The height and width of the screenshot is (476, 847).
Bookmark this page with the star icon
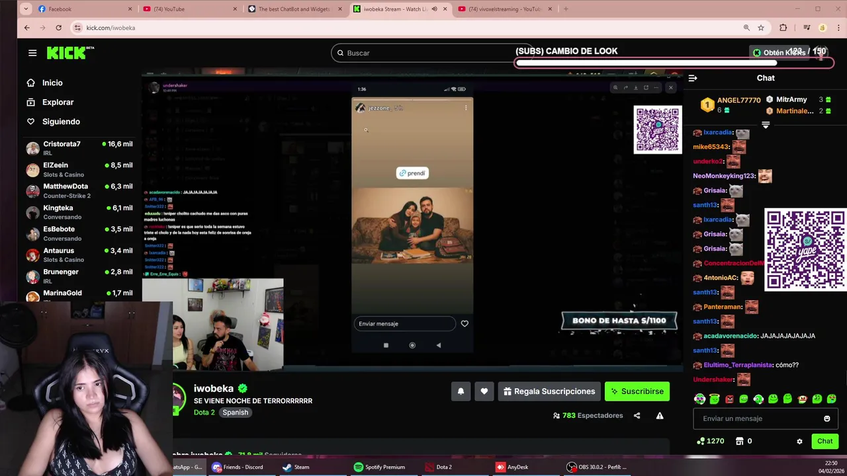tap(761, 28)
